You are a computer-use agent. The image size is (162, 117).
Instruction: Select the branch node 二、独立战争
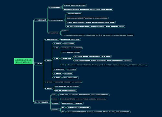click(39, 64)
